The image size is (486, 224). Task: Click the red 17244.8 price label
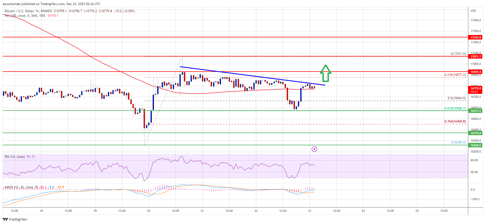(475, 37)
